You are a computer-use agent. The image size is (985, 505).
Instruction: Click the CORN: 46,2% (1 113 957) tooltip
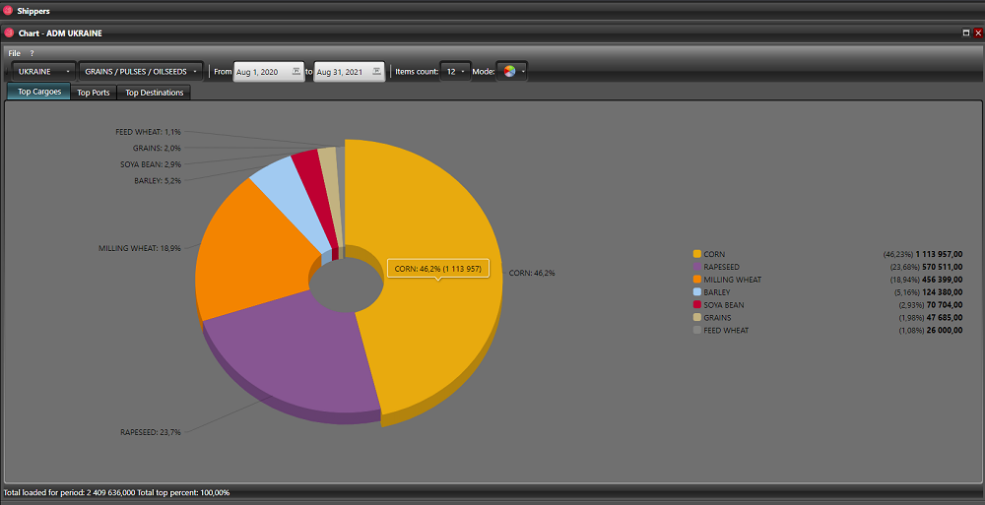point(438,269)
